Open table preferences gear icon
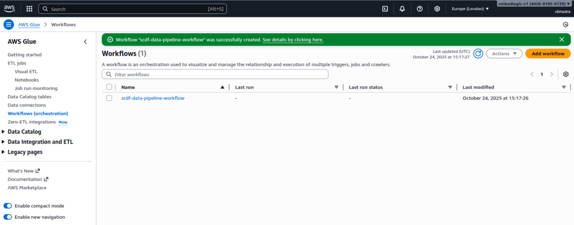The height and width of the screenshot is (225, 574). (x=566, y=74)
